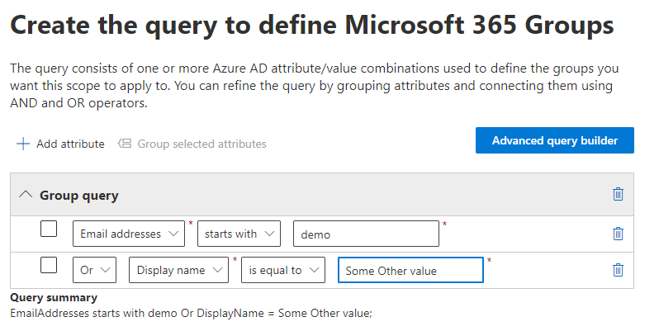This screenshot has height=331, width=659.
Task: Open the 'starts with' operator dropdown
Action: pyautogui.click(x=239, y=234)
